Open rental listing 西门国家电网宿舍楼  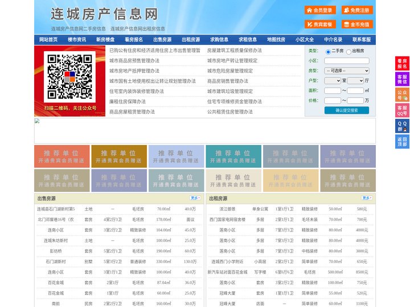(227, 219)
